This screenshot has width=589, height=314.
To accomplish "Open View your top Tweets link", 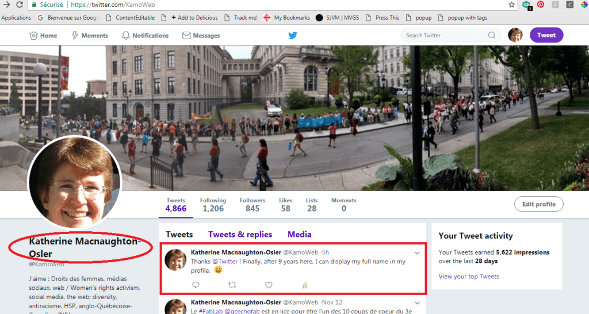I will coord(469,277).
